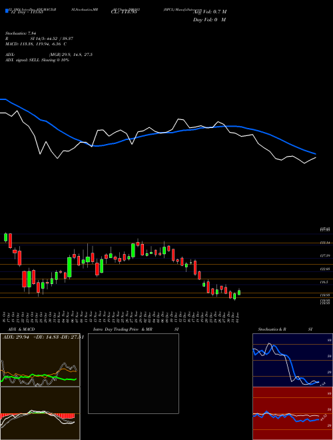This screenshot has width=333, height=440.
Task: Click the ADX signal: SELL Slowing text
Action: coord(37,60)
